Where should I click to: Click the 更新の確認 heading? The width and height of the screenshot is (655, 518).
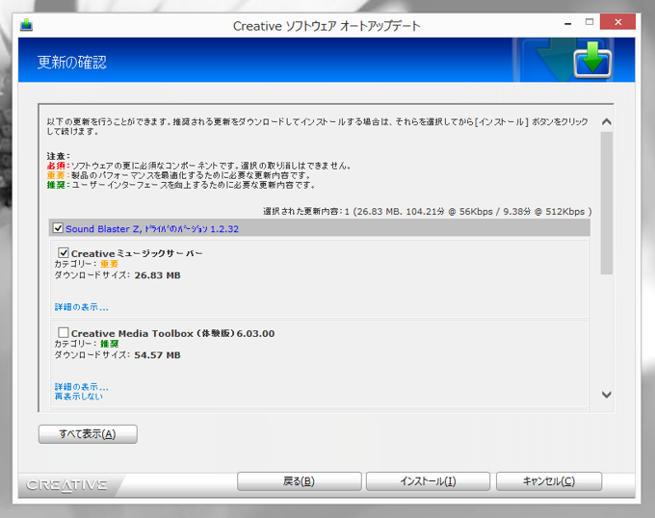tap(72, 63)
